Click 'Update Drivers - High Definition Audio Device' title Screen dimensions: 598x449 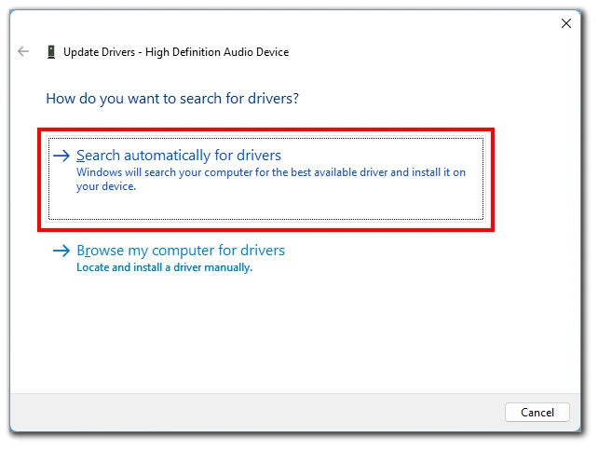[176, 52]
